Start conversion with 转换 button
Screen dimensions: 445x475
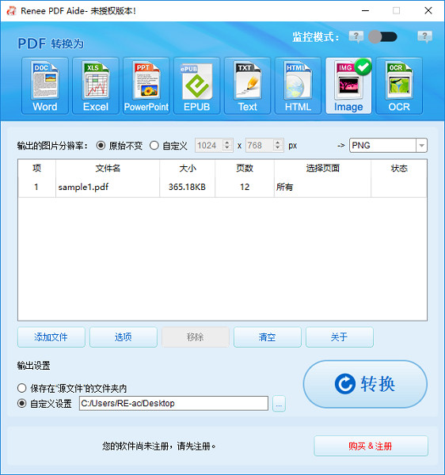[365, 384]
